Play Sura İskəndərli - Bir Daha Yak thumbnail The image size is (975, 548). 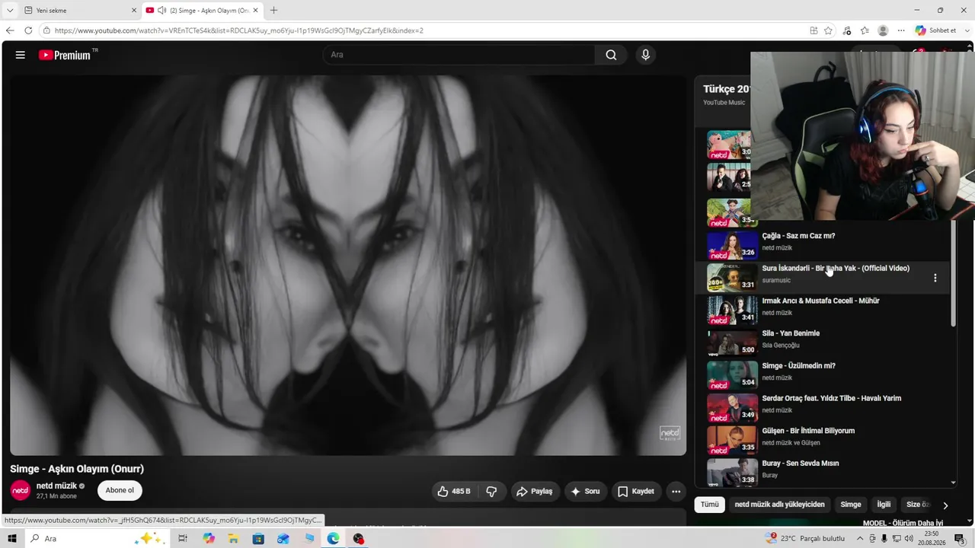(732, 278)
